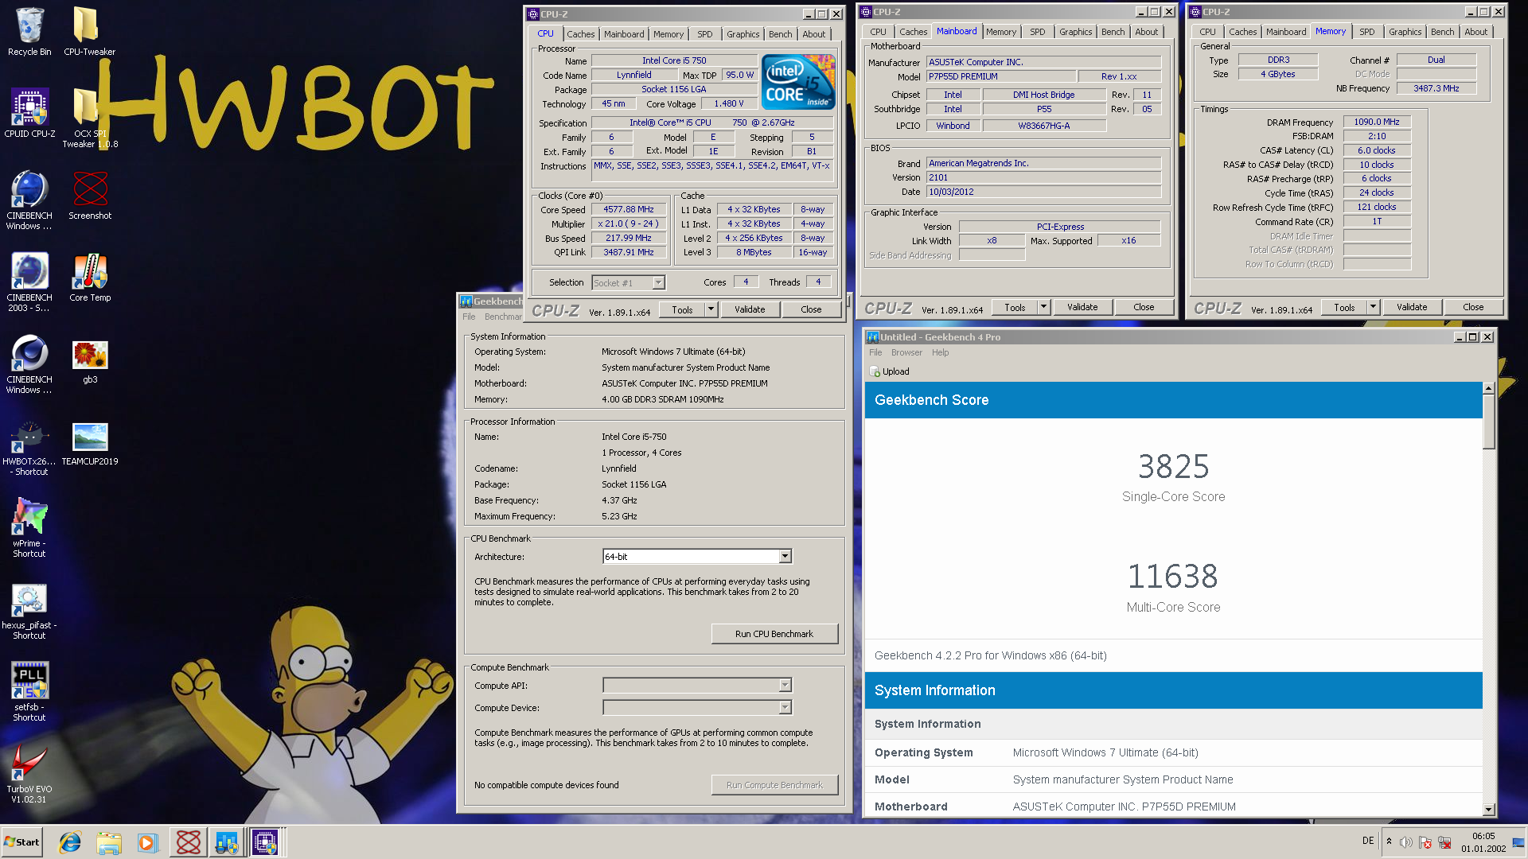Screen dimensions: 1528x859
Task: Launch setfsb shortcut icon
Action: coord(29,692)
